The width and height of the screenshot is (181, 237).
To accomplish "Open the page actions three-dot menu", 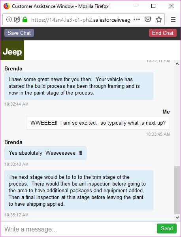I will (x=137, y=19).
